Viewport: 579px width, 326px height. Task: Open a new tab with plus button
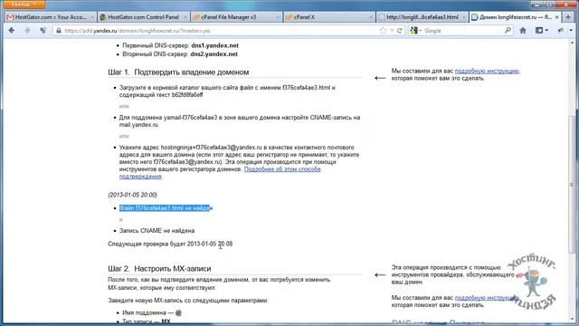pos(568,17)
